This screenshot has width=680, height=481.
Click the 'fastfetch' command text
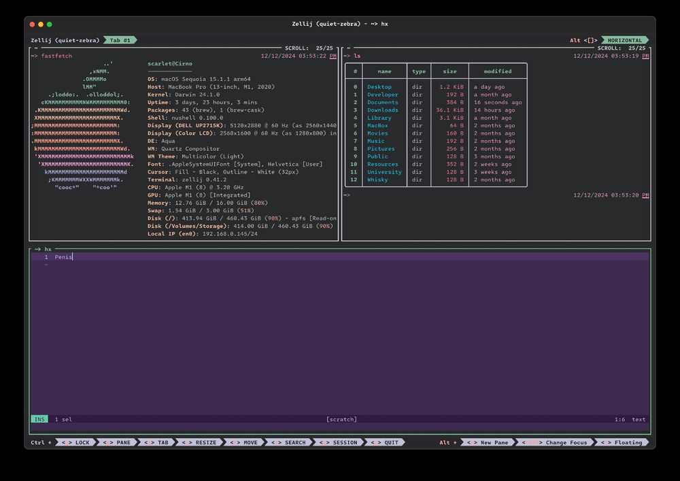[x=56, y=56]
